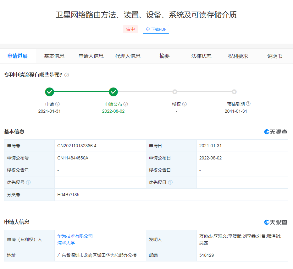The height and width of the screenshot is (269, 293).
Task: Open the 清华大学 applicant link
Action: point(66,243)
